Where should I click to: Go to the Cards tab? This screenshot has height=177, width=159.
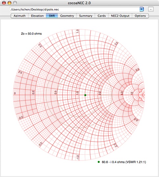(x=101, y=16)
